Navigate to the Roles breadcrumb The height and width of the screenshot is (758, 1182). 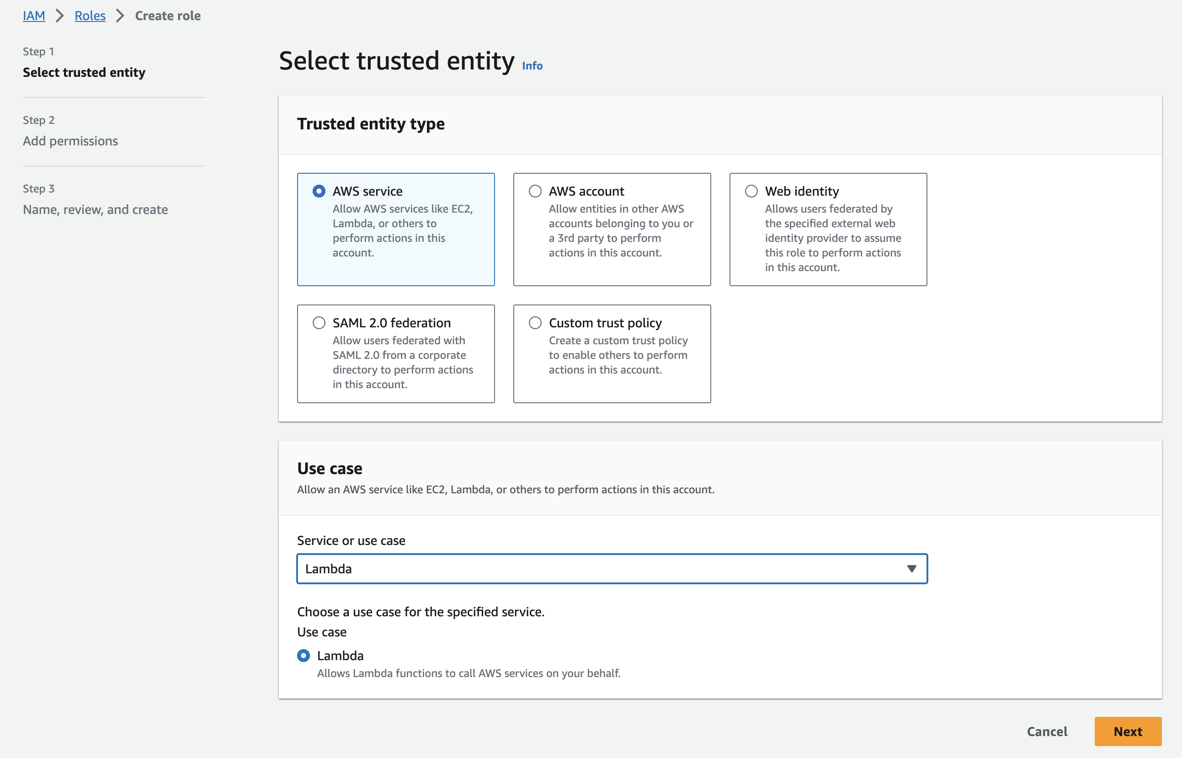click(90, 16)
